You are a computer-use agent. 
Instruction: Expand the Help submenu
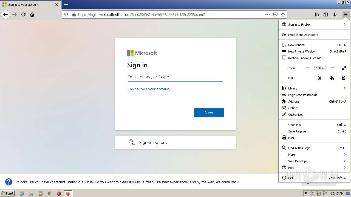click(x=314, y=168)
